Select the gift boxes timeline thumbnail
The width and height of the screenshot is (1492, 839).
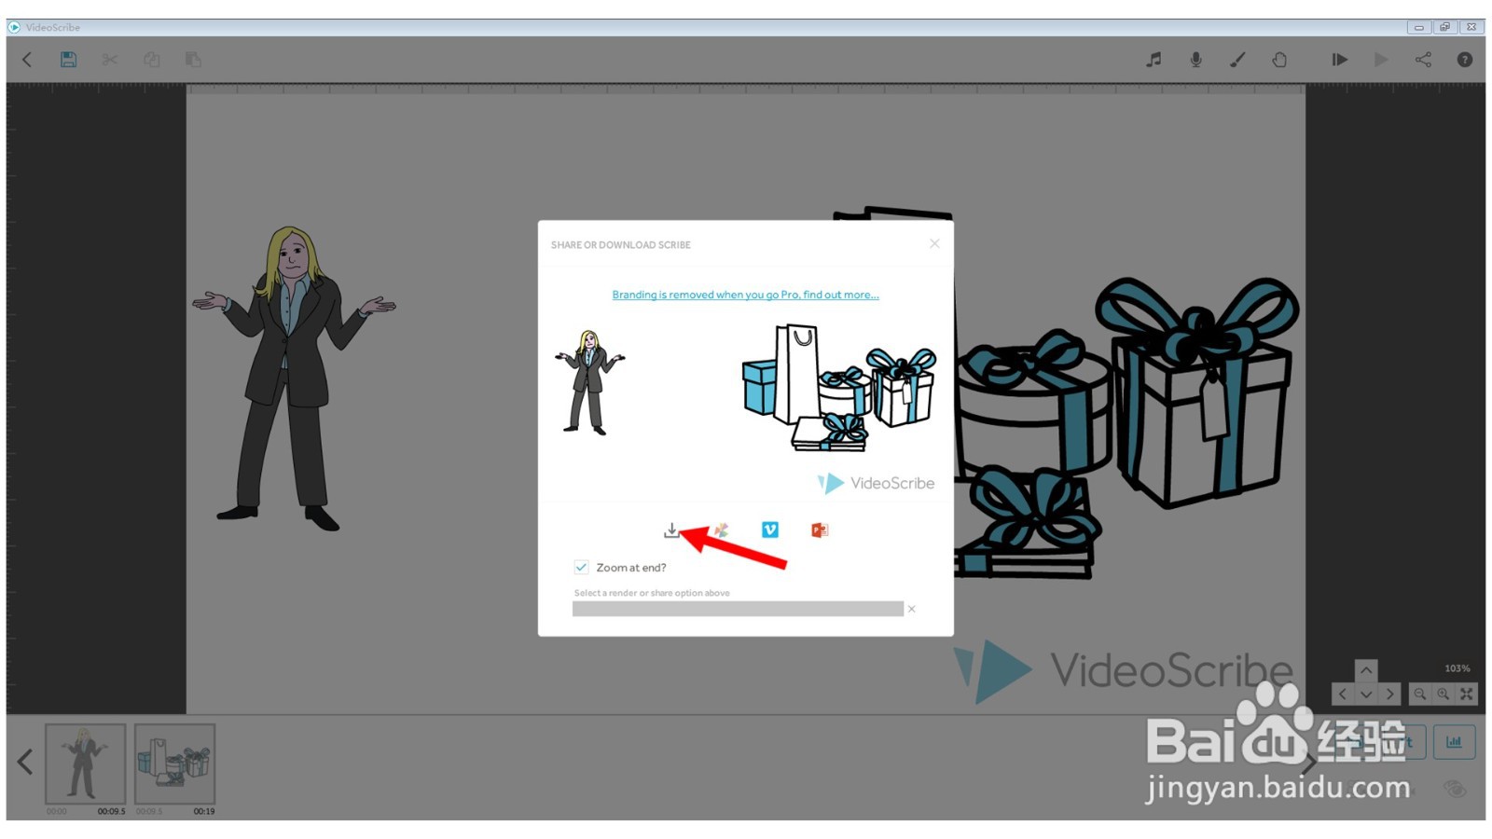tap(174, 763)
